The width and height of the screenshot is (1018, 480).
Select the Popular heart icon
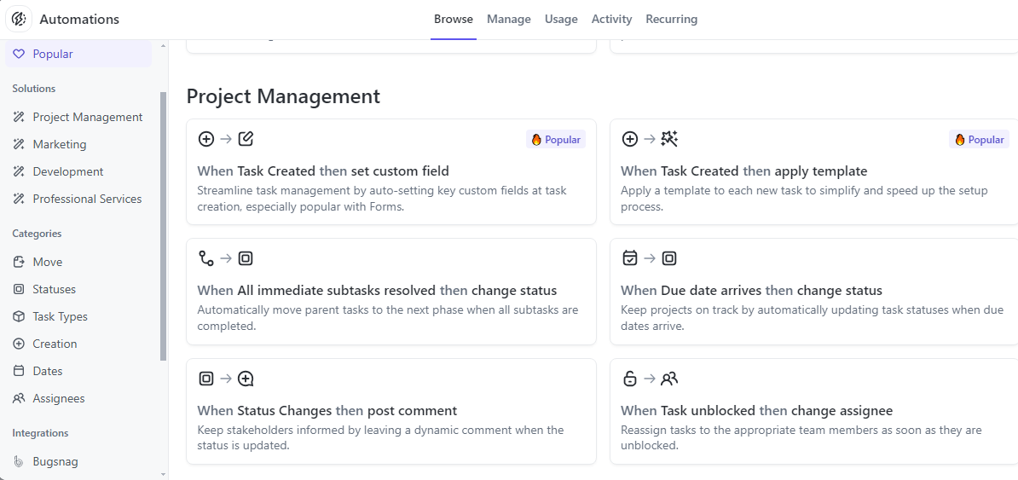tap(19, 54)
